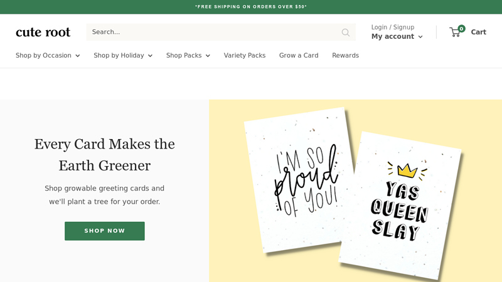Open the shopping cart icon

click(x=455, y=33)
